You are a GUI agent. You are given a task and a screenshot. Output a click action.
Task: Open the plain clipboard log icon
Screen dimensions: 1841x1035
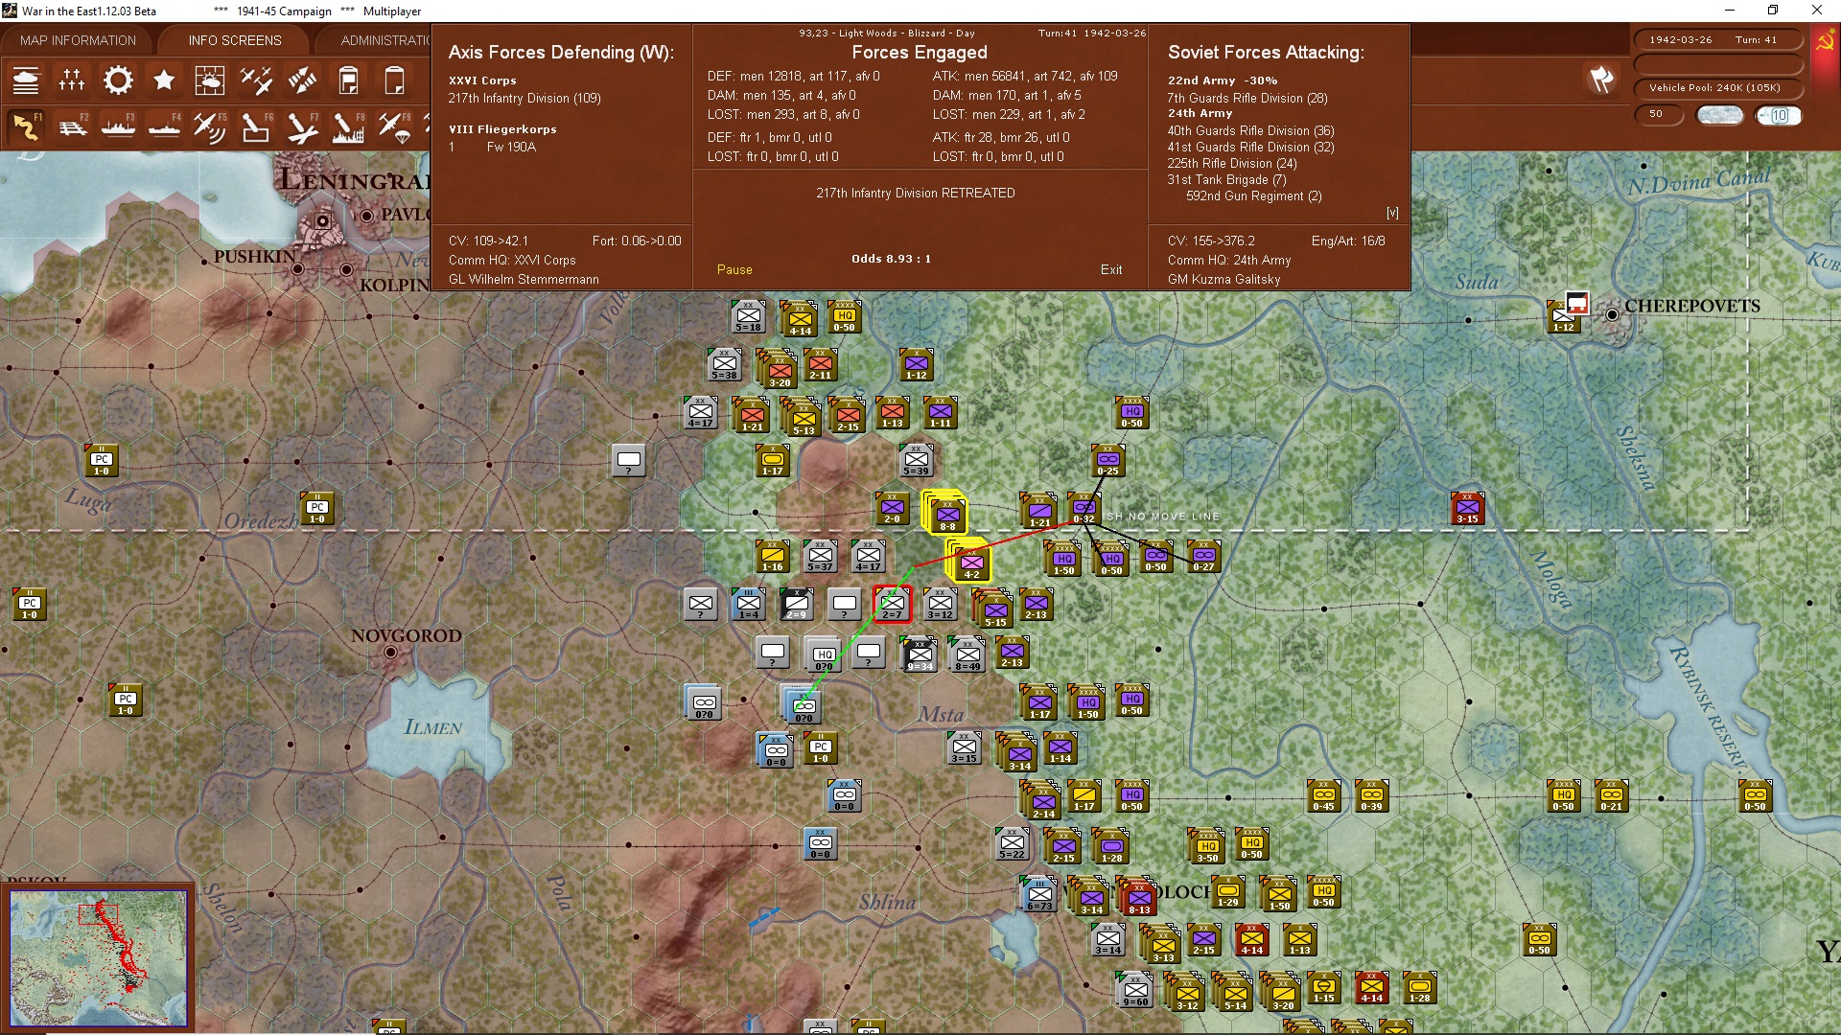[394, 80]
